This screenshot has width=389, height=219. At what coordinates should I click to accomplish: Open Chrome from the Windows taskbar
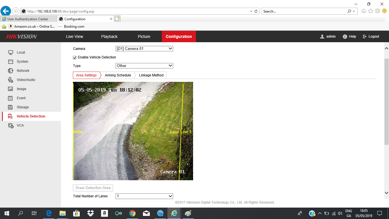pyautogui.click(x=132, y=213)
